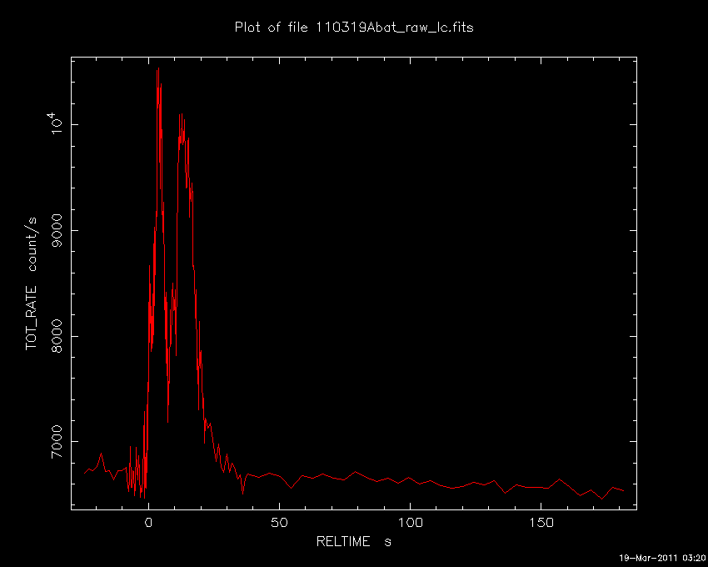Screen dimensions: 708x567
Task: Click the x-axis tick label '100'
Action: tap(410, 523)
